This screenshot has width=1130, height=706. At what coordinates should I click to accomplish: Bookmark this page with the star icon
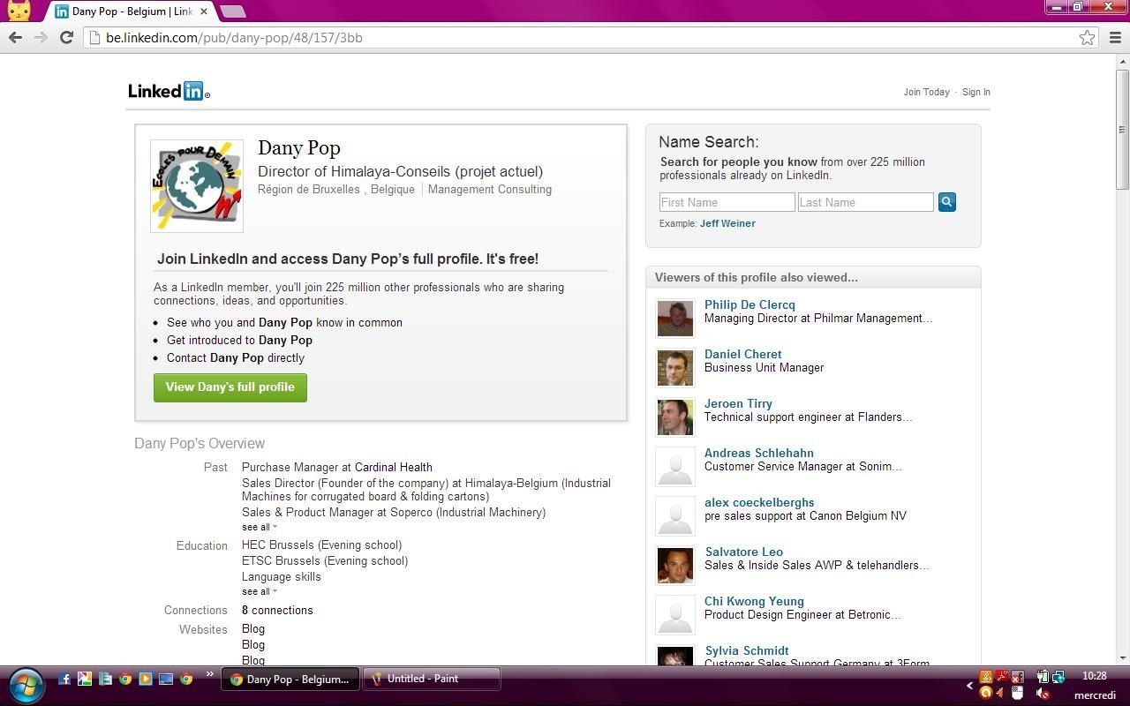point(1088,38)
